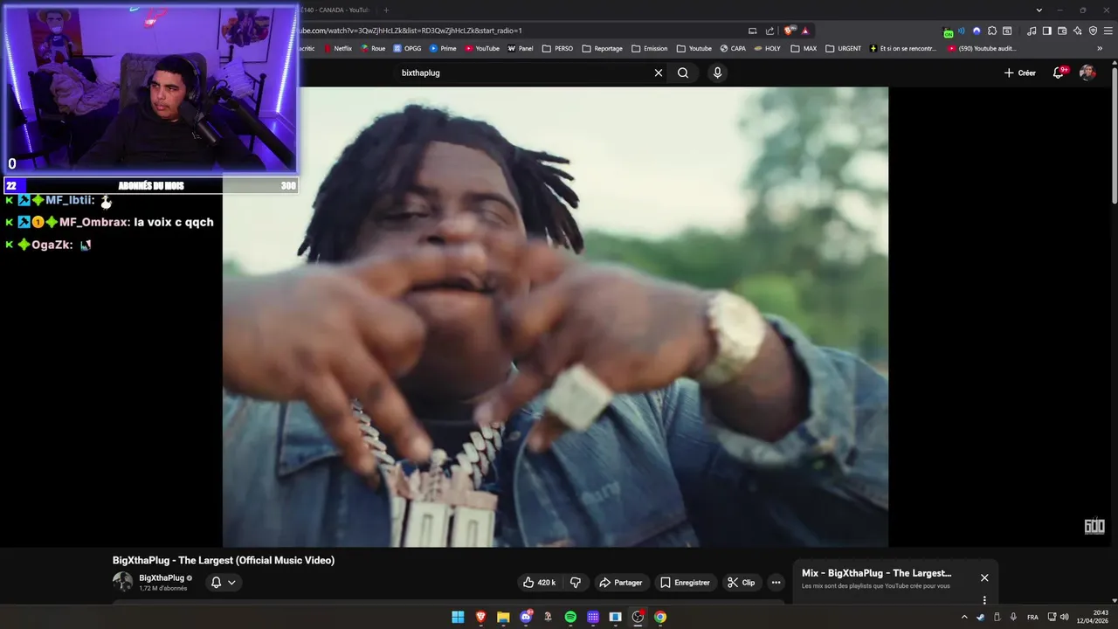Open the Emission bookmarks folder

tap(649, 49)
